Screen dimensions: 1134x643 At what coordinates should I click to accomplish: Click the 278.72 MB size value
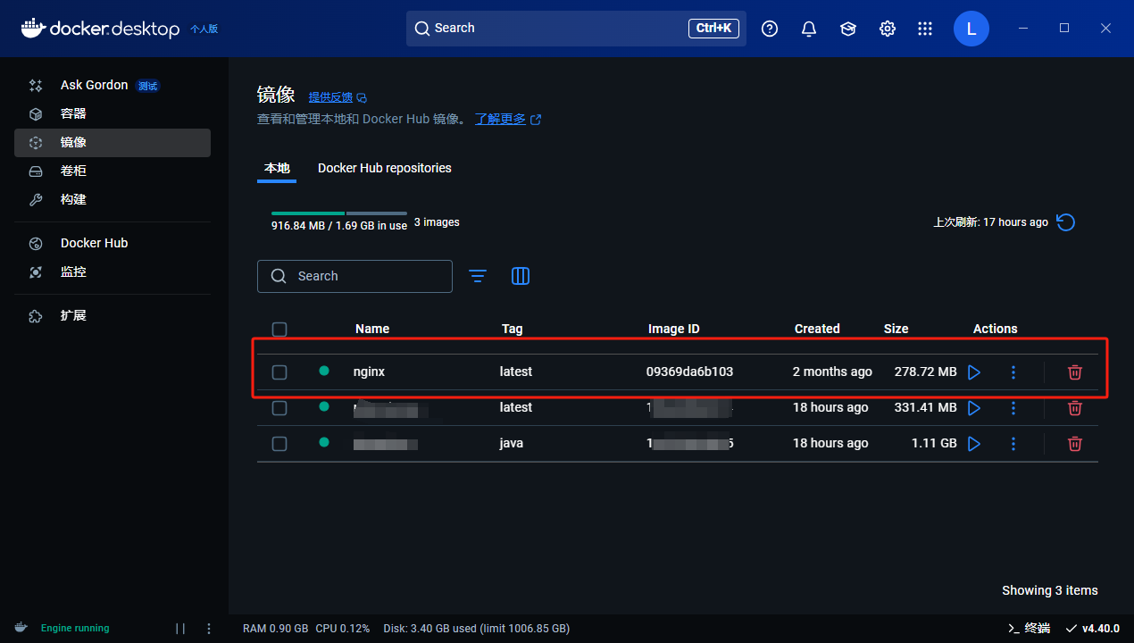(x=926, y=372)
